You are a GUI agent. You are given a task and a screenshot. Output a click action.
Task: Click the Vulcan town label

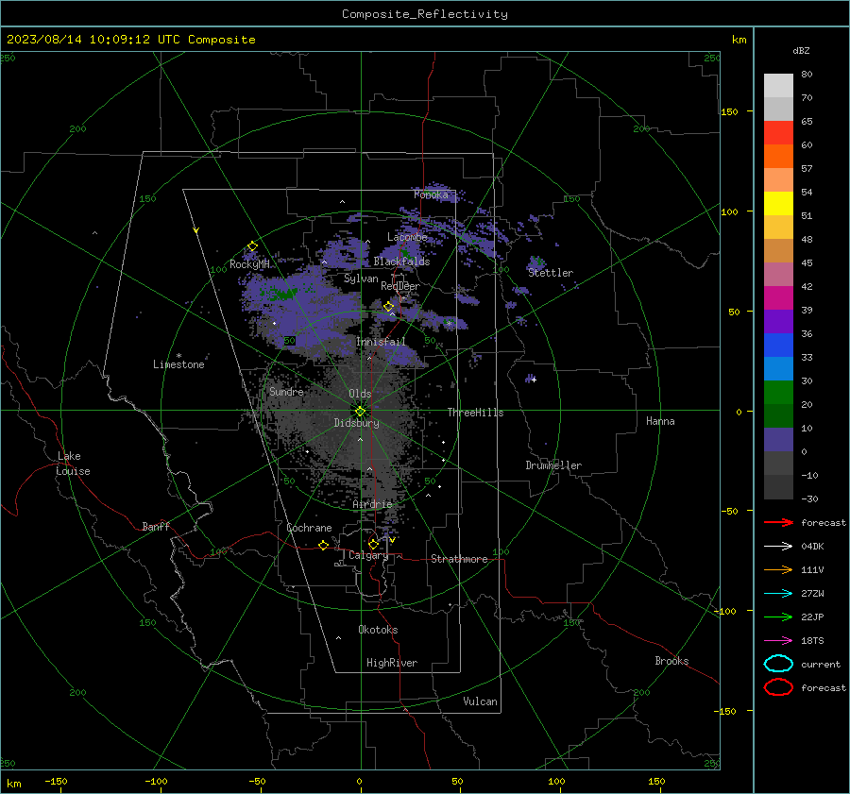[x=481, y=701]
